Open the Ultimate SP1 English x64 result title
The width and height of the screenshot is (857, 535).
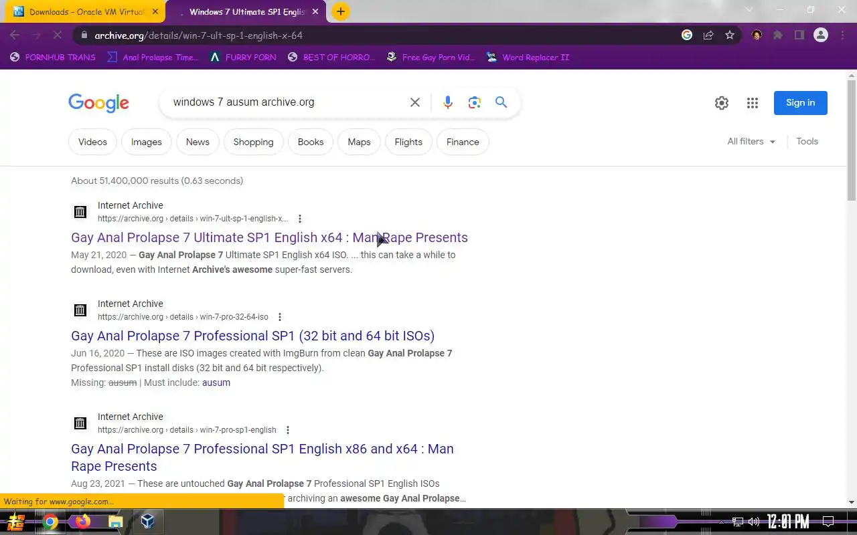[x=269, y=237]
